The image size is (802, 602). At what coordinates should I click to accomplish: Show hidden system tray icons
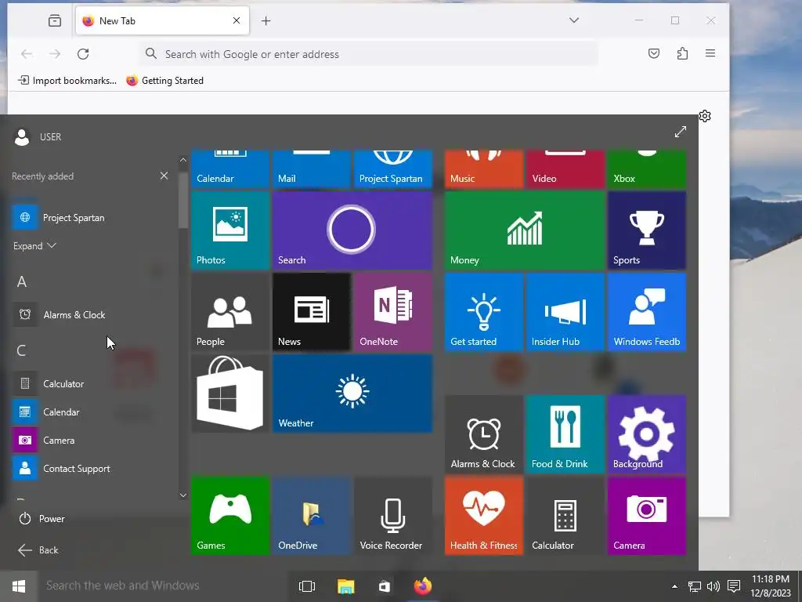(x=674, y=586)
